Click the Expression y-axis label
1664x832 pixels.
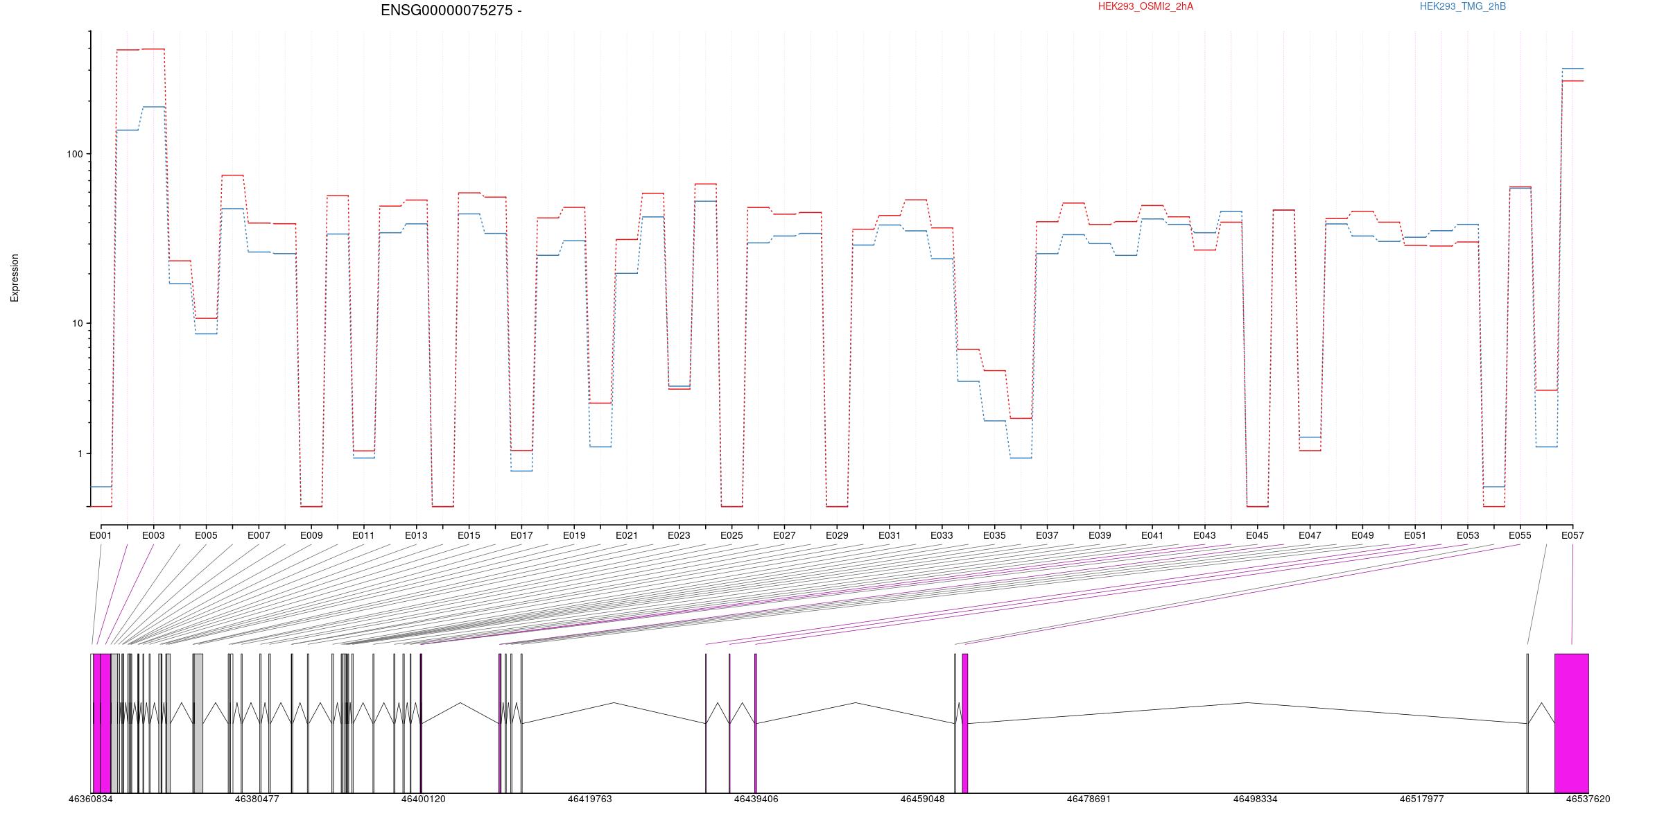(x=15, y=278)
